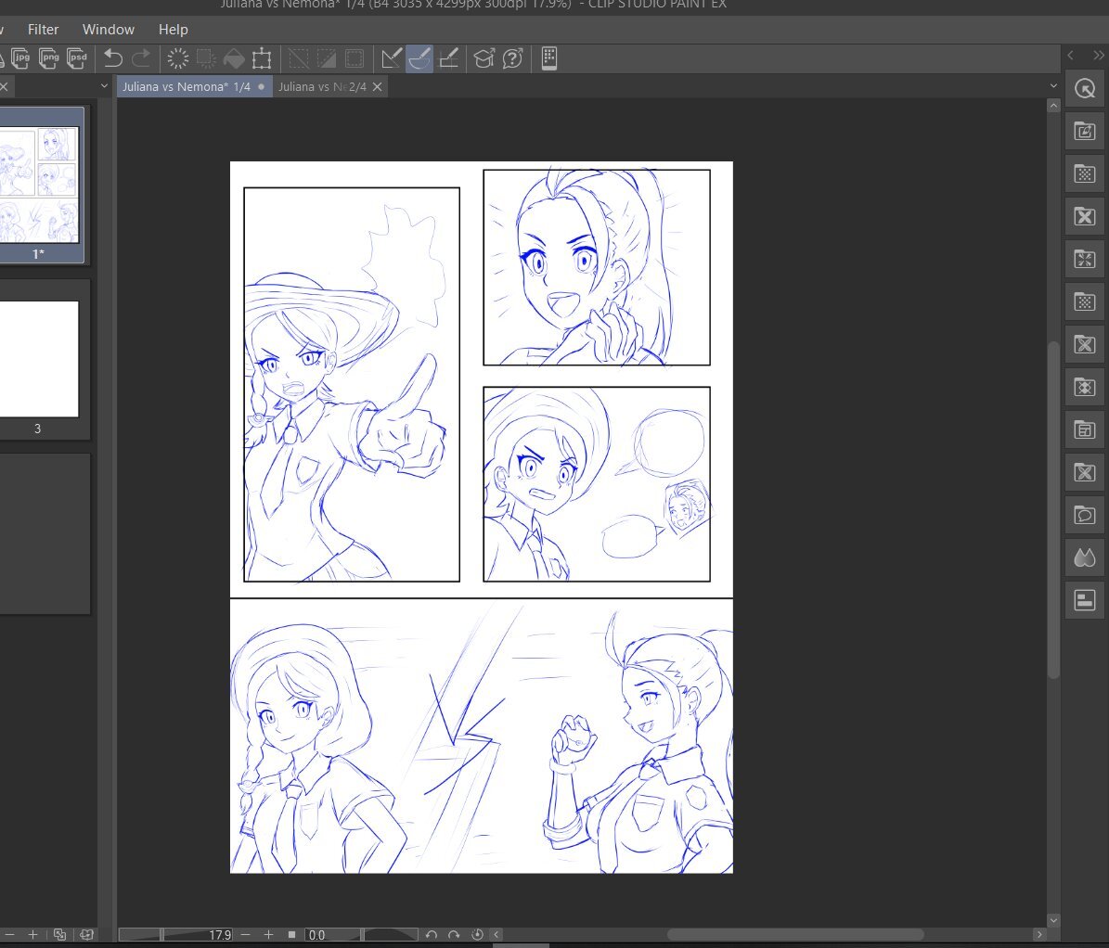1109x948 pixels.
Task: Open the water droplets palette icon
Action: click(x=1085, y=557)
